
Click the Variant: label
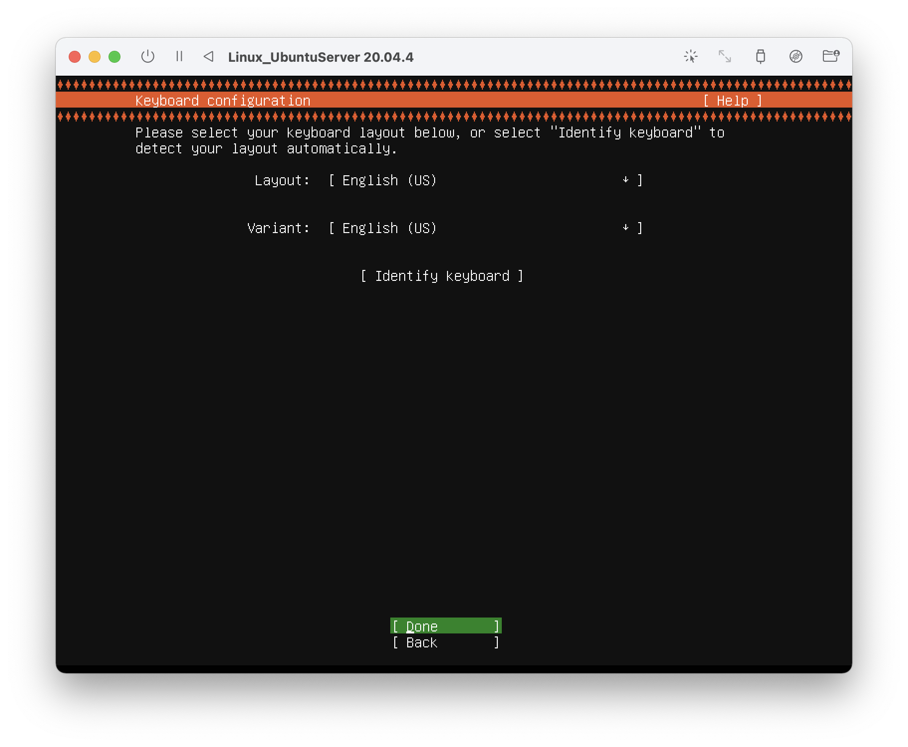(x=278, y=228)
